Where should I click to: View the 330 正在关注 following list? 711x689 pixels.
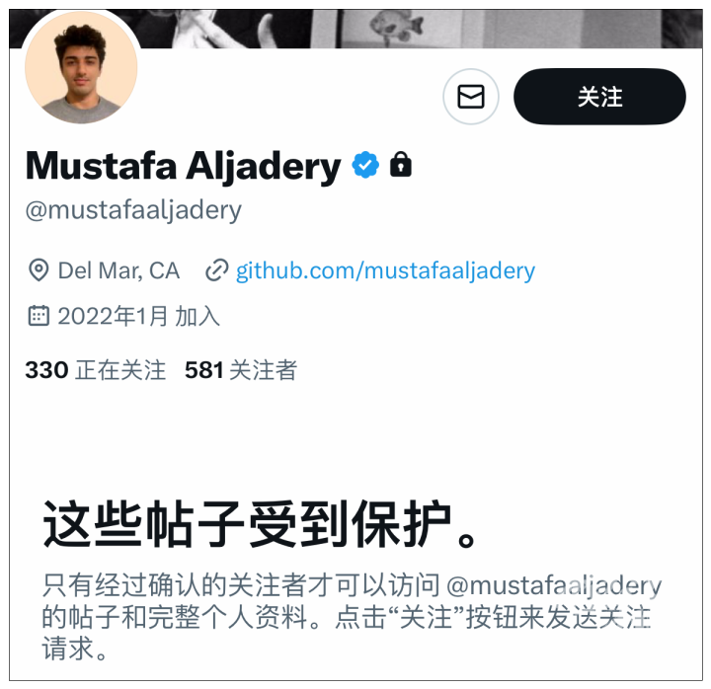tap(95, 370)
